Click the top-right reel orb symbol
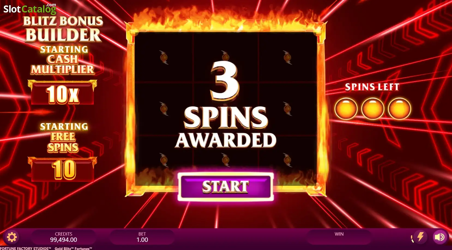The width and height of the screenshot is (452, 250). [x=287, y=57]
